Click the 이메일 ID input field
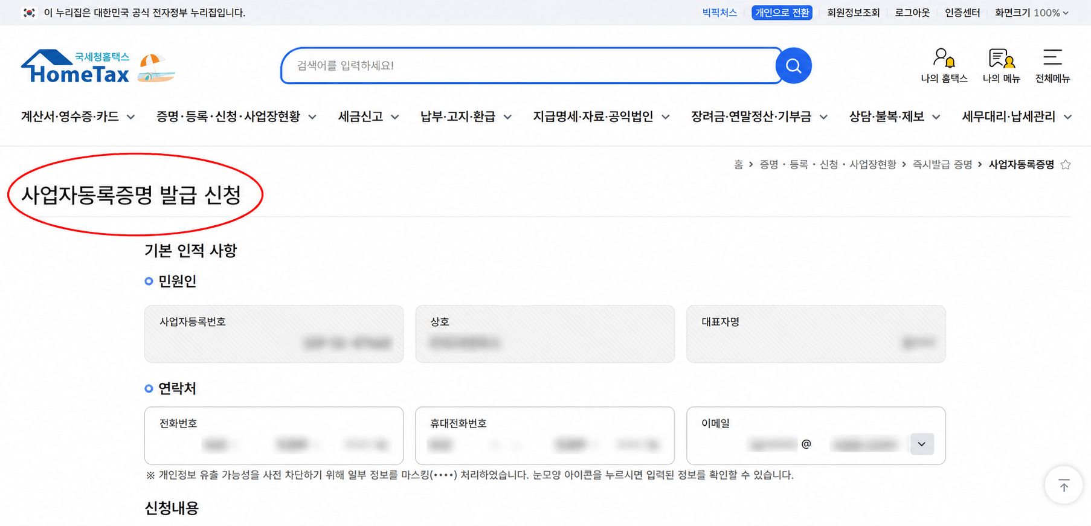The width and height of the screenshot is (1091, 526). [773, 445]
